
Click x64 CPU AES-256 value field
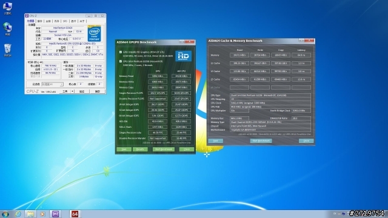pos(181,121)
